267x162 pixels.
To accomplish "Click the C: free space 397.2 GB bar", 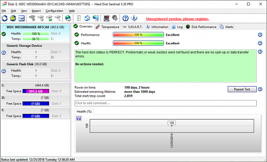I will (x=36, y=91).
